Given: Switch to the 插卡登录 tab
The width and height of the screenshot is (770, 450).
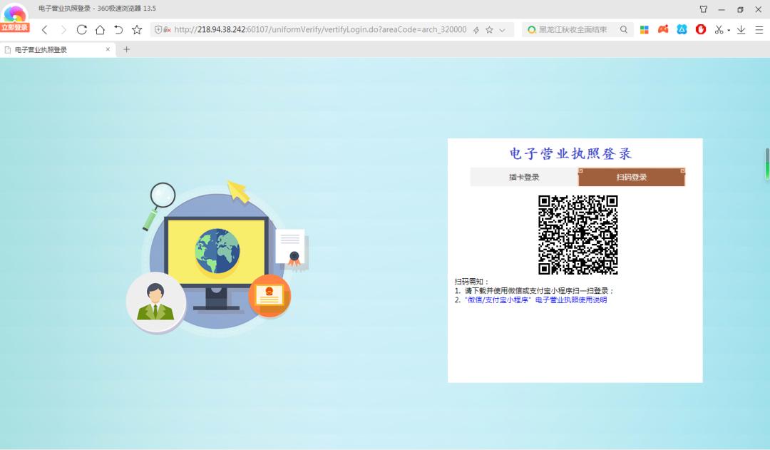Looking at the screenshot, I should (524, 177).
